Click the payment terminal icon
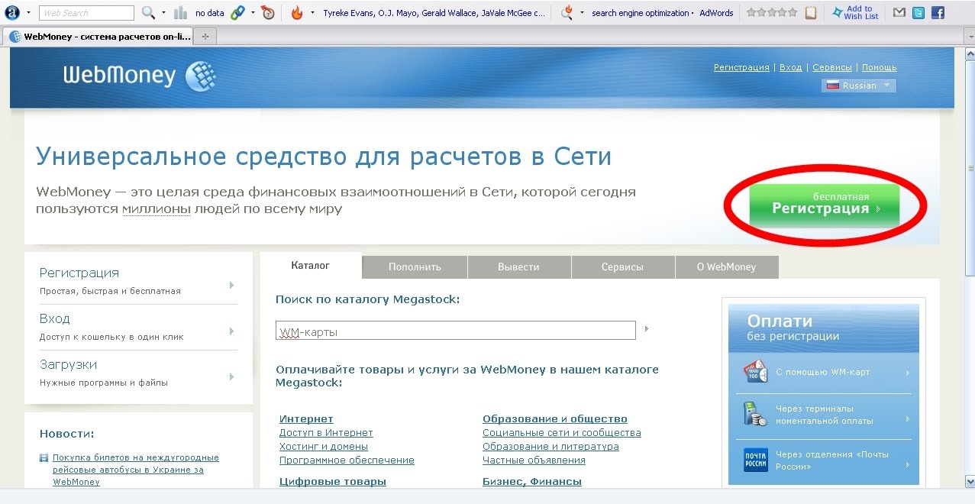The height and width of the screenshot is (504, 975). coord(756,414)
